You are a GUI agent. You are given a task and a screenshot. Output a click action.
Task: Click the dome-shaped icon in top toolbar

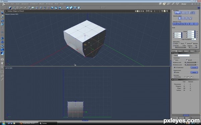pyautogui.click(x=33, y=8)
